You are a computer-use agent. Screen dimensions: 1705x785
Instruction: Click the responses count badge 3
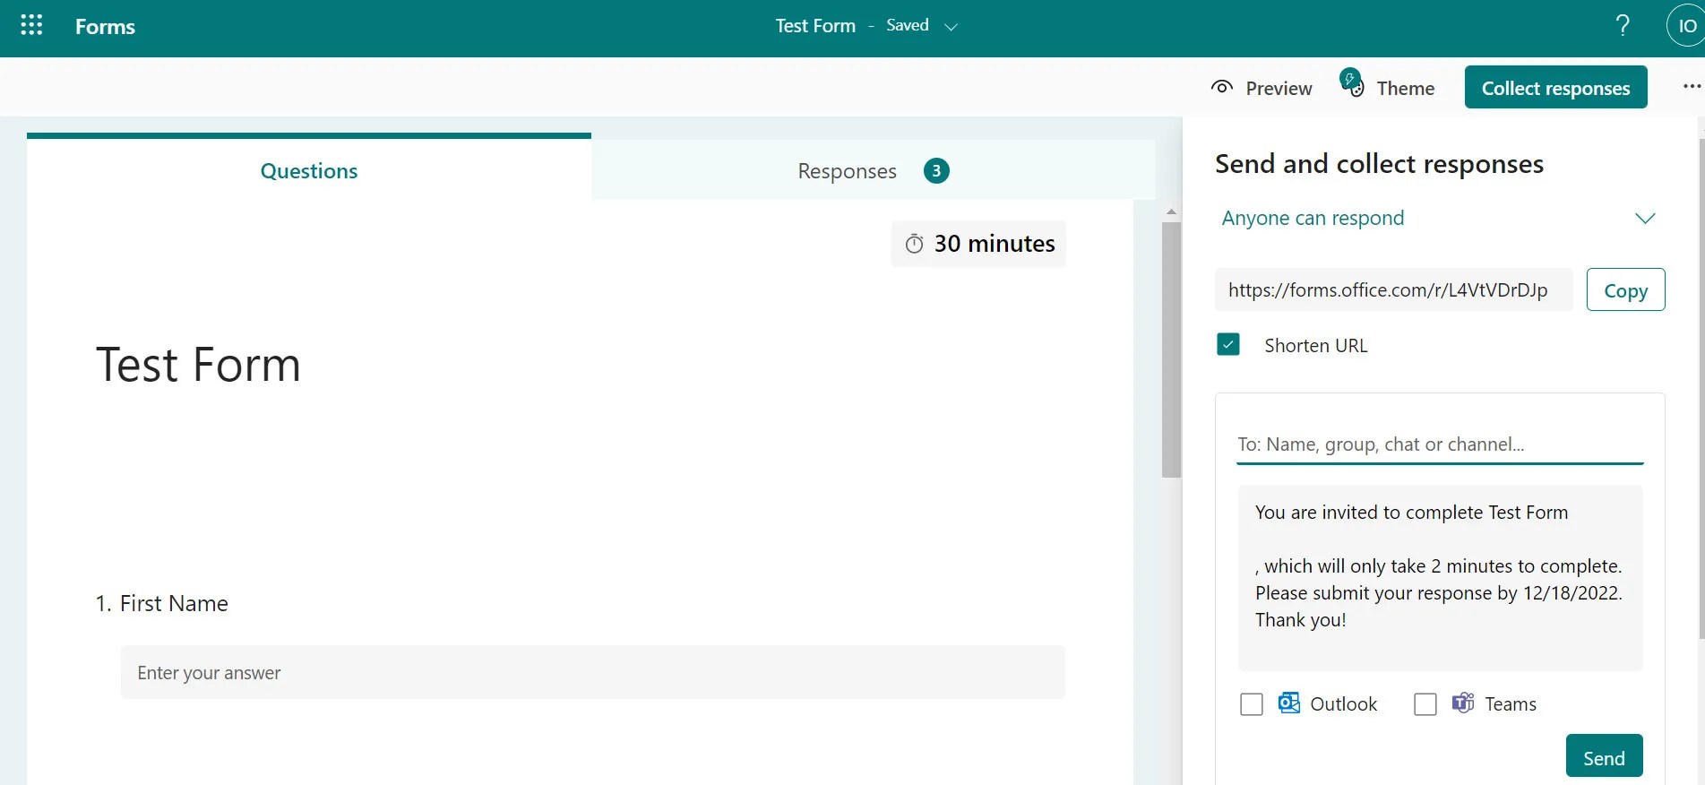click(x=936, y=170)
